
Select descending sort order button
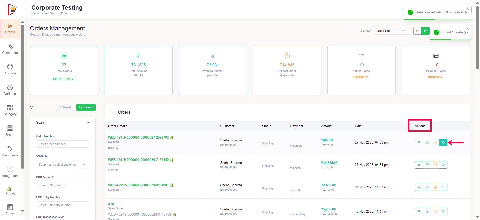(425, 31)
